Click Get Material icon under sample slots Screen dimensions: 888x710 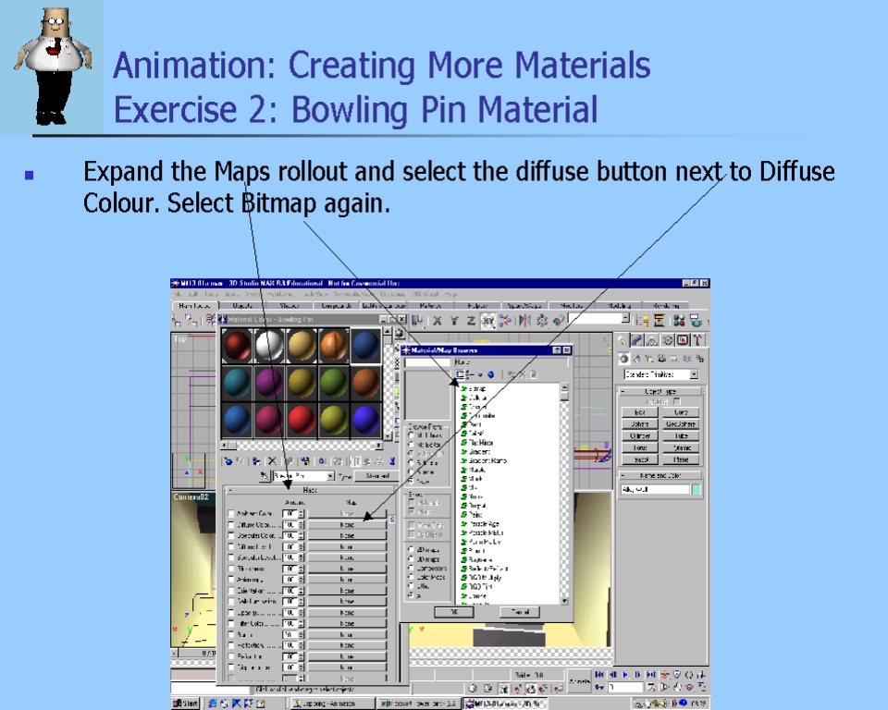228,460
